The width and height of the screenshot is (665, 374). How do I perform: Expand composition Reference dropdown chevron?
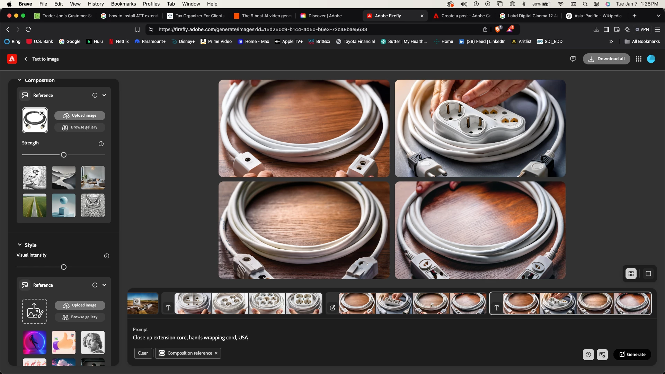(104, 95)
